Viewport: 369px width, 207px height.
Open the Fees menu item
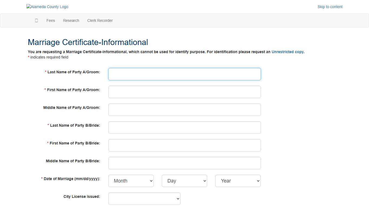pos(51,20)
